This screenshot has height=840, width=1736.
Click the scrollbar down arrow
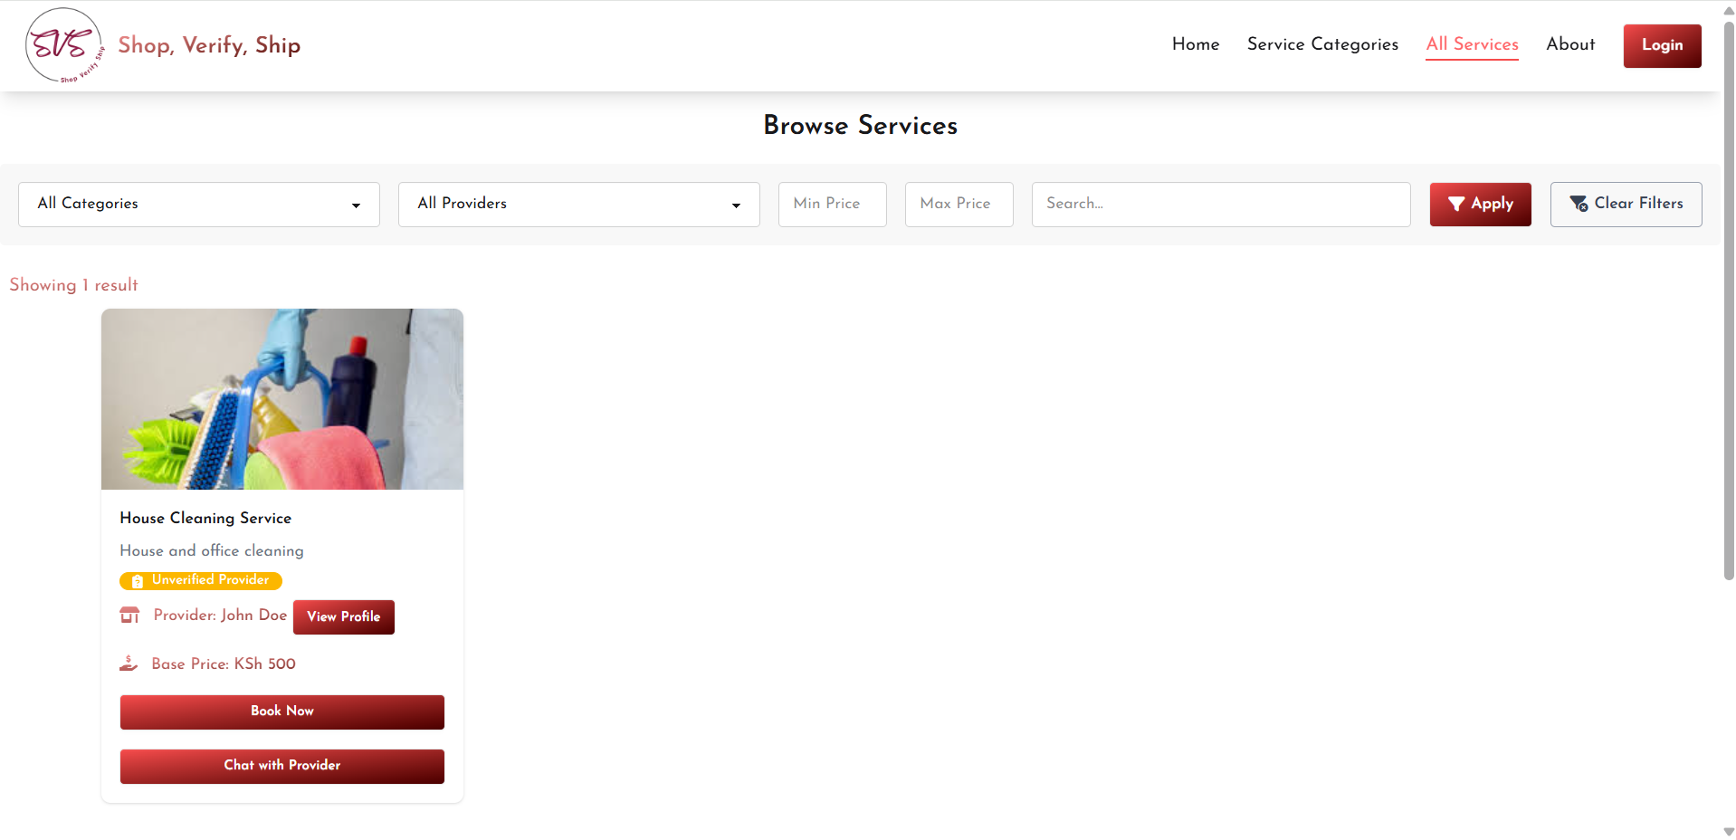click(1729, 832)
